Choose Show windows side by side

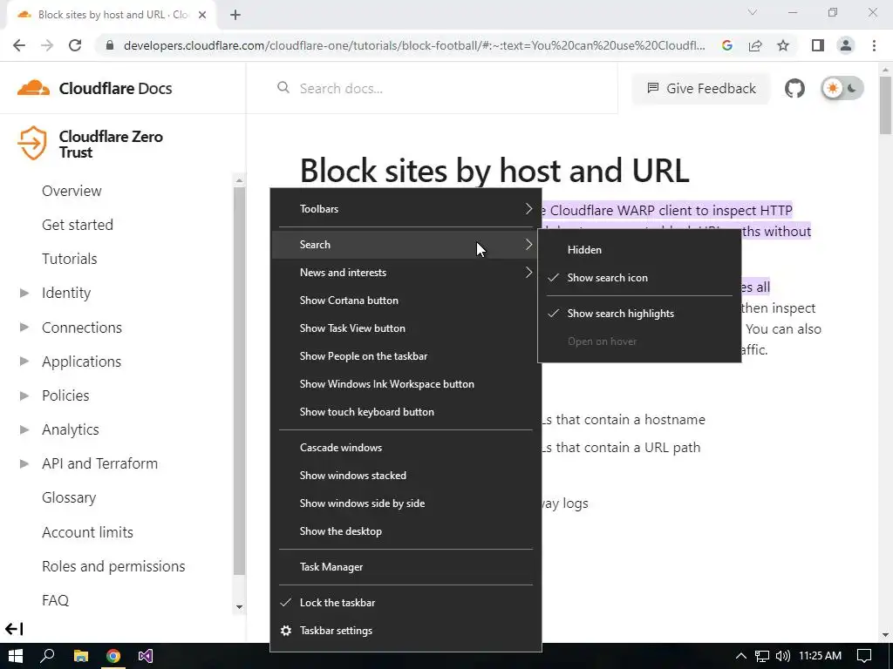(x=406, y=503)
